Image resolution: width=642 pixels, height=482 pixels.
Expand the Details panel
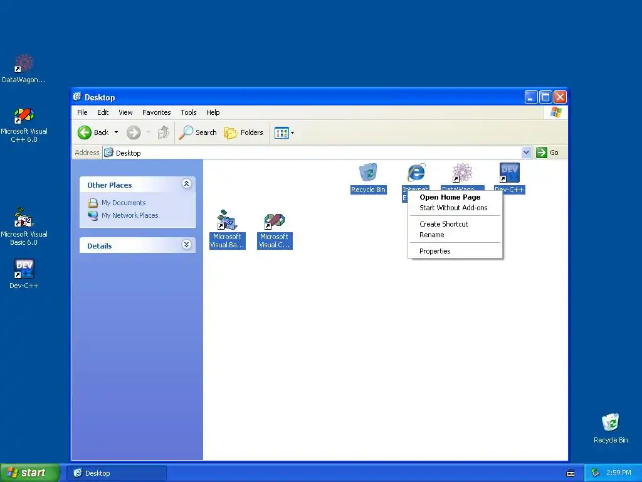click(x=186, y=245)
